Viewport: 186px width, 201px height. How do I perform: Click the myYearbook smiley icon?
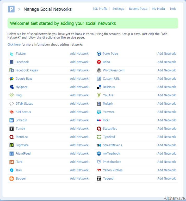[x=99, y=154]
